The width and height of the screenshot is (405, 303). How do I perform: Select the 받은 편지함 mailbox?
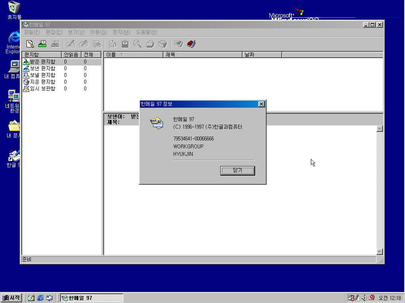[x=62, y=62]
